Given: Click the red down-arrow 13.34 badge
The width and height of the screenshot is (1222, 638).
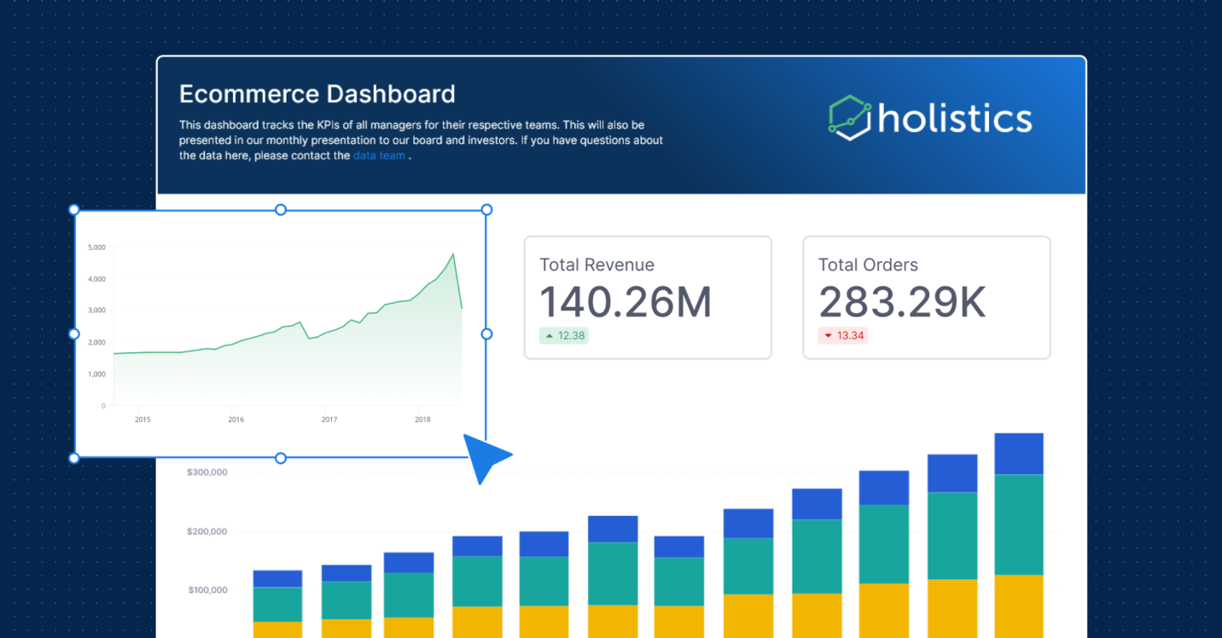Looking at the screenshot, I should click(x=843, y=335).
